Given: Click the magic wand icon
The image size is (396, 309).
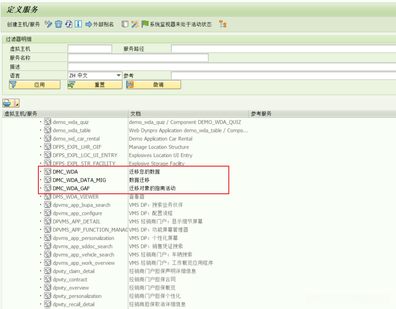Looking at the screenshot, I should point(135,24).
